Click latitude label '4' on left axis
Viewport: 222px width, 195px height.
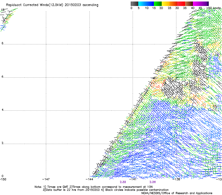click(x=2, y=110)
